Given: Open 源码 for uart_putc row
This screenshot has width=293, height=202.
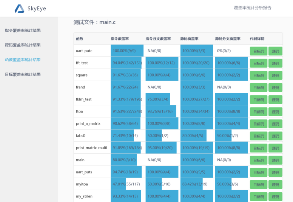Looking at the screenshot, I should coord(275,51).
